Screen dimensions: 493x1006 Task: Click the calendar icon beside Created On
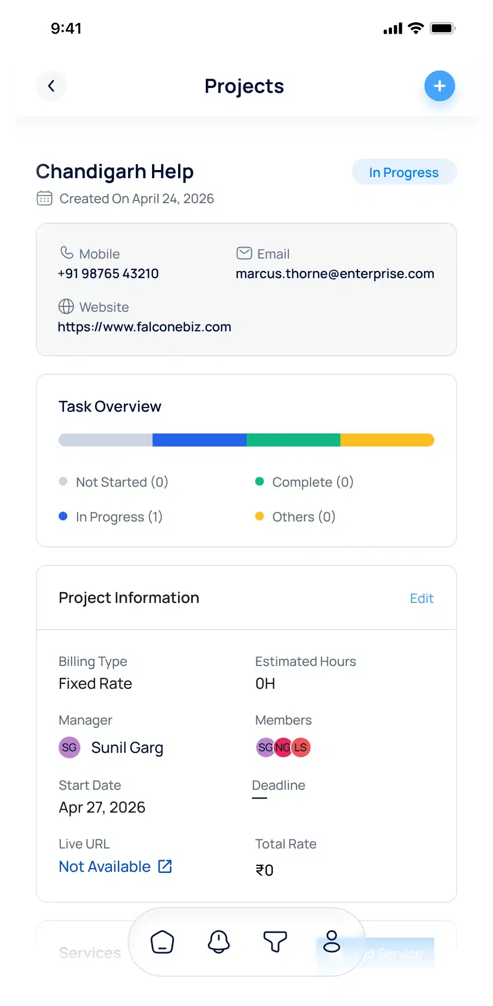(45, 198)
